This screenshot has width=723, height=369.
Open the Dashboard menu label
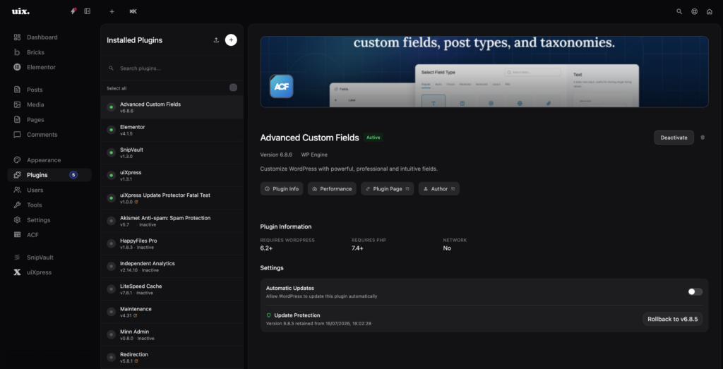[42, 37]
